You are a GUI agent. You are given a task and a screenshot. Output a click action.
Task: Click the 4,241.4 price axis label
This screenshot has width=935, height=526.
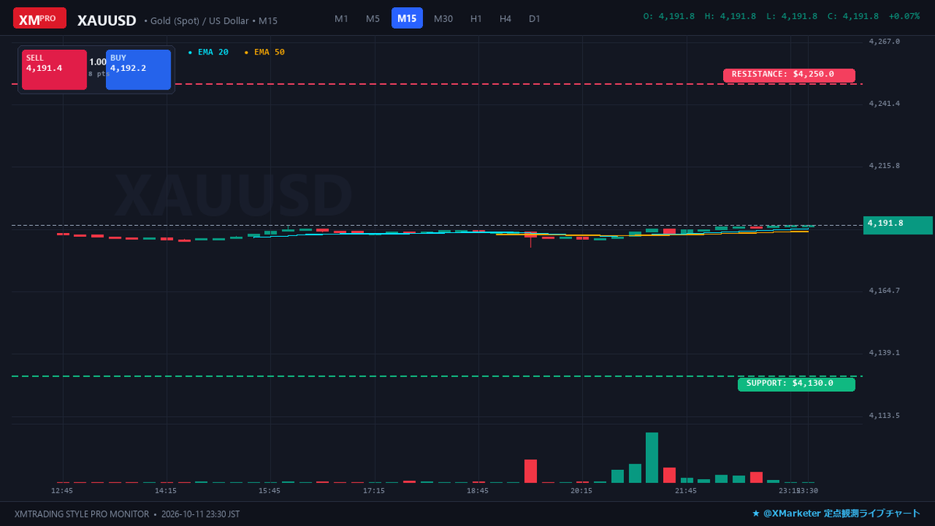(884, 104)
